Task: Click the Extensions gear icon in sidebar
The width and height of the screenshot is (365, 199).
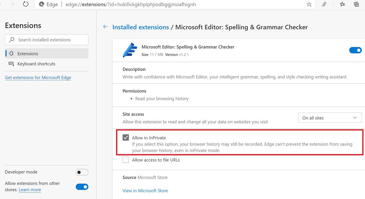Action: click(11, 54)
